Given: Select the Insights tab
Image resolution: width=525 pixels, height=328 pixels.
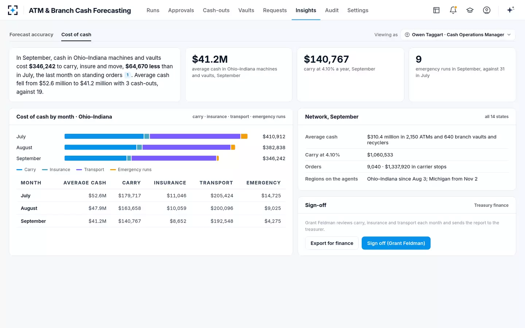Looking at the screenshot, I should (x=306, y=10).
